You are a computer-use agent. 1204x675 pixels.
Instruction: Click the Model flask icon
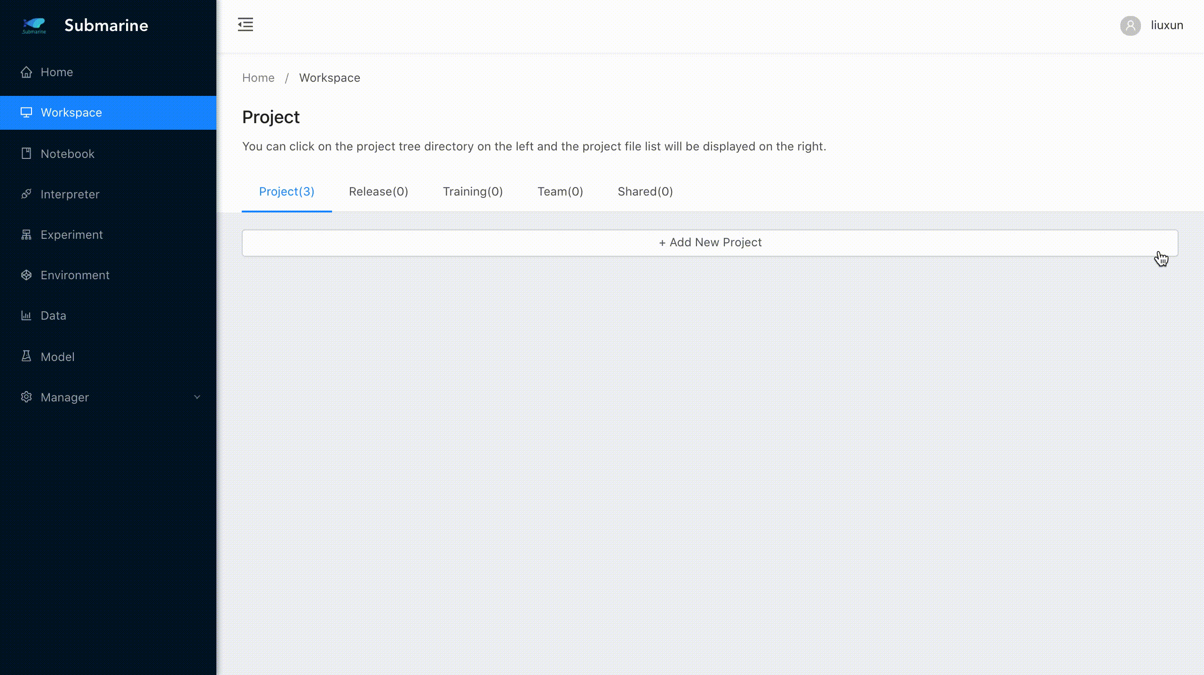pos(26,356)
